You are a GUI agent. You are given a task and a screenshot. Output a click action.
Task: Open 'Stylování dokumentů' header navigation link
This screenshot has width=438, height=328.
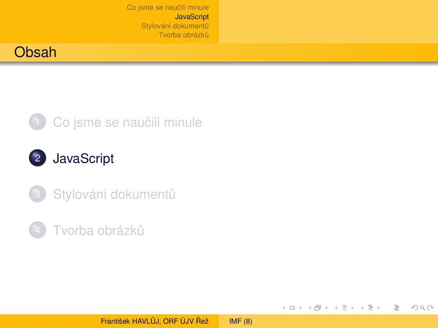coord(175,26)
